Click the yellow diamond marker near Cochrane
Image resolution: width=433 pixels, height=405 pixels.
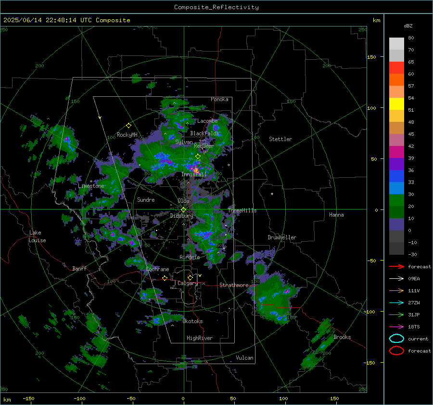[165, 278]
